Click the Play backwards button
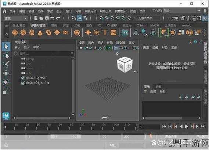This screenshot has width=209, height=150. tap(181, 126)
